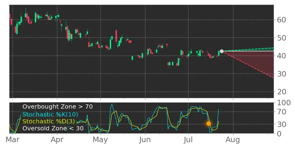Click the stochastic axis label 70
The height and width of the screenshot is (147, 295).
(281, 112)
